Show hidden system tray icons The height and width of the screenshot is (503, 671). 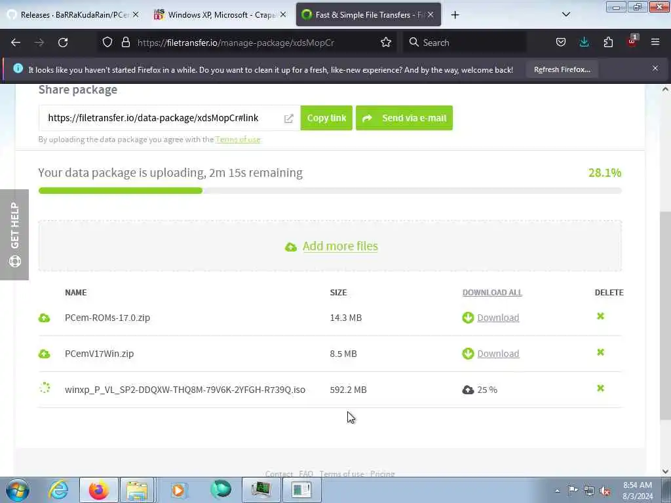(x=557, y=491)
